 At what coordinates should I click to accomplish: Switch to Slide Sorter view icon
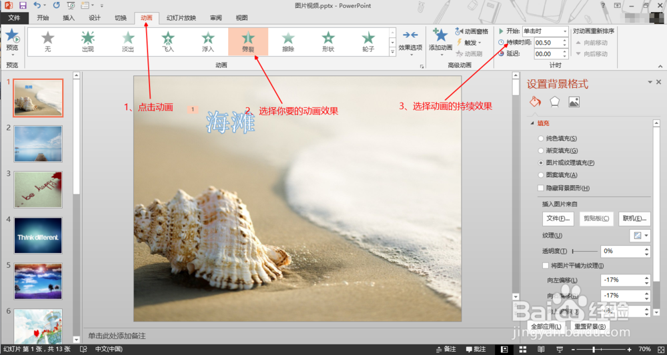[x=522, y=348]
